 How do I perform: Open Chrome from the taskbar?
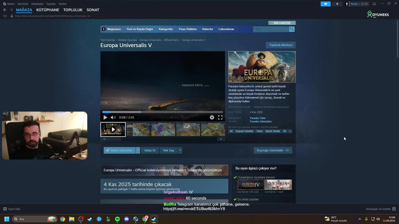62,219
